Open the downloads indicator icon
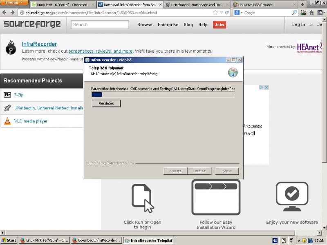 (303, 13)
